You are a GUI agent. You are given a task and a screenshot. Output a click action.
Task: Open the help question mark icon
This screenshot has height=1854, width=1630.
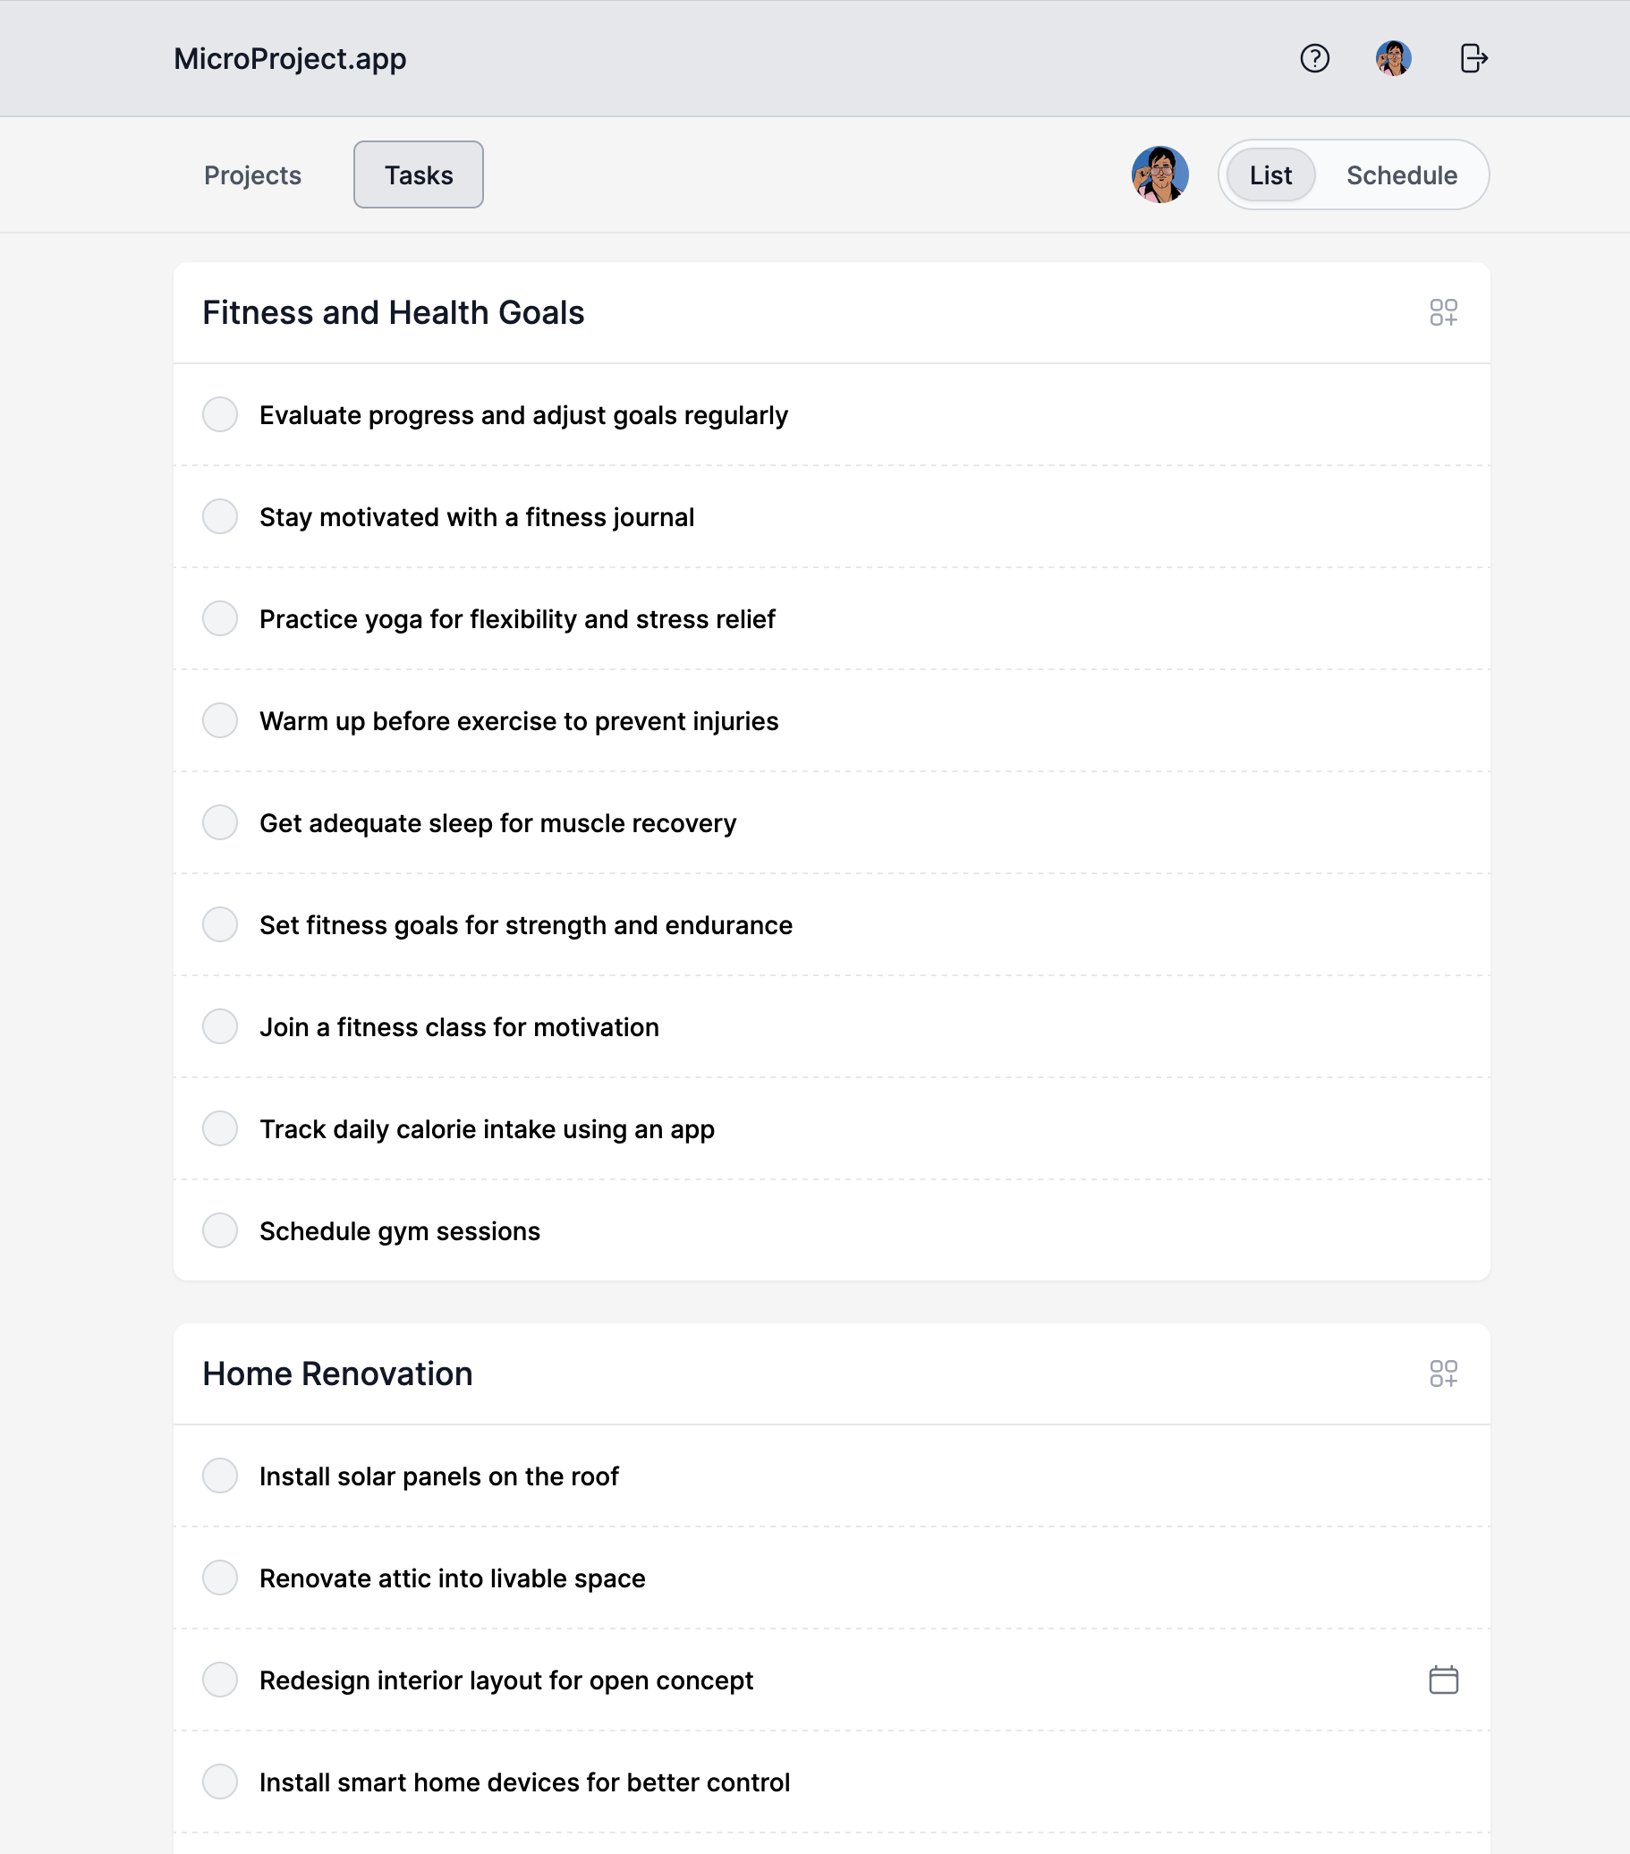click(1314, 59)
